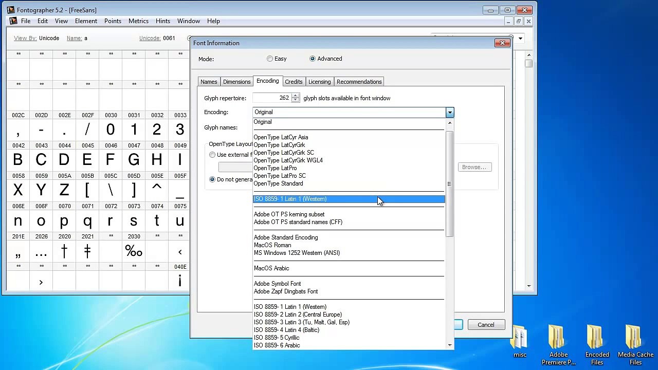Screen dimensions: 658x370
Task: Switch to the Names tab
Action: click(x=209, y=82)
